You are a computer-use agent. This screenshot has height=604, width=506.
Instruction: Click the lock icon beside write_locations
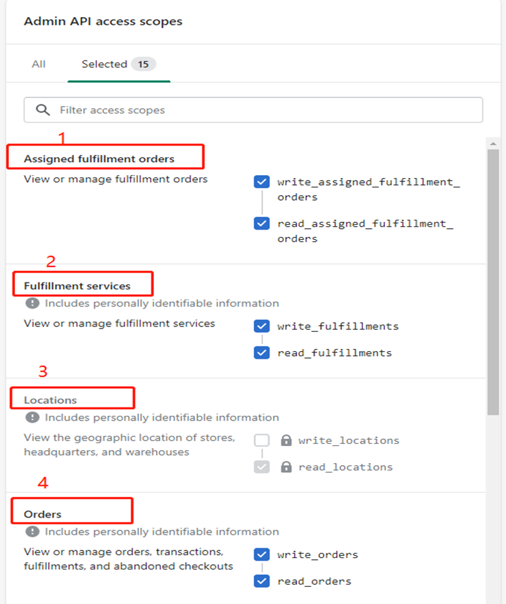click(286, 440)
